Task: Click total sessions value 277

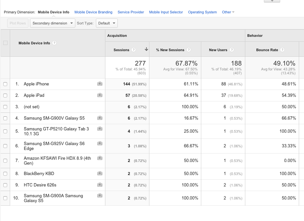Action: click(x=140, y=63)
